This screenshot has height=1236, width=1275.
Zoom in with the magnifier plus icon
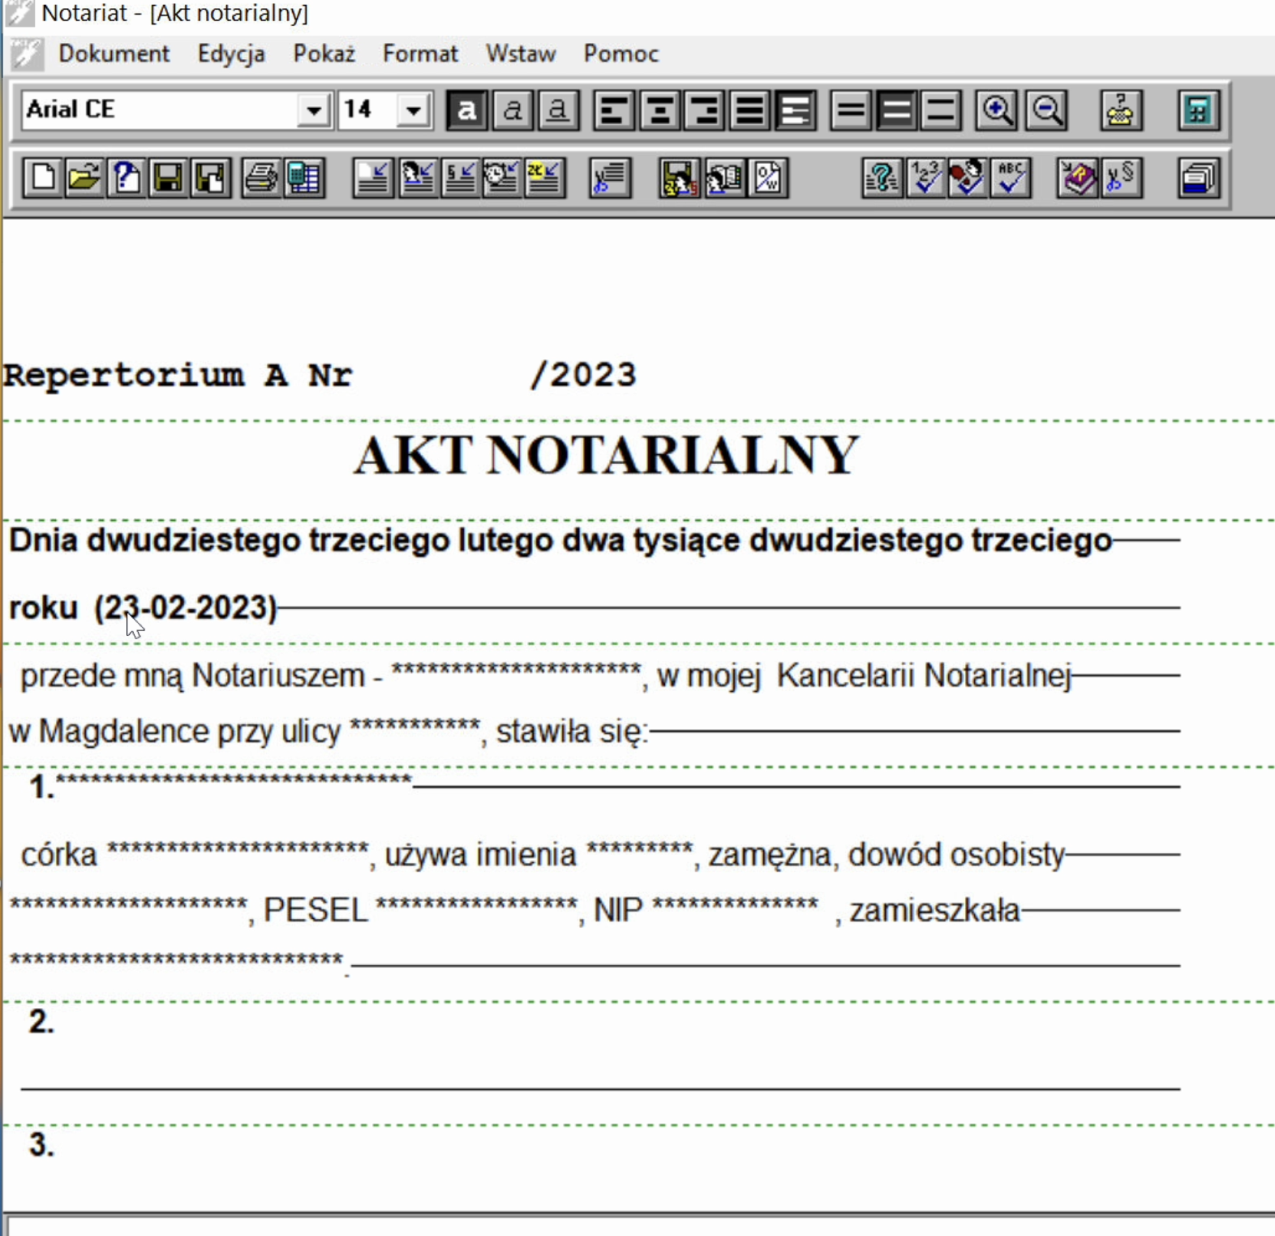tap(997, 110)
